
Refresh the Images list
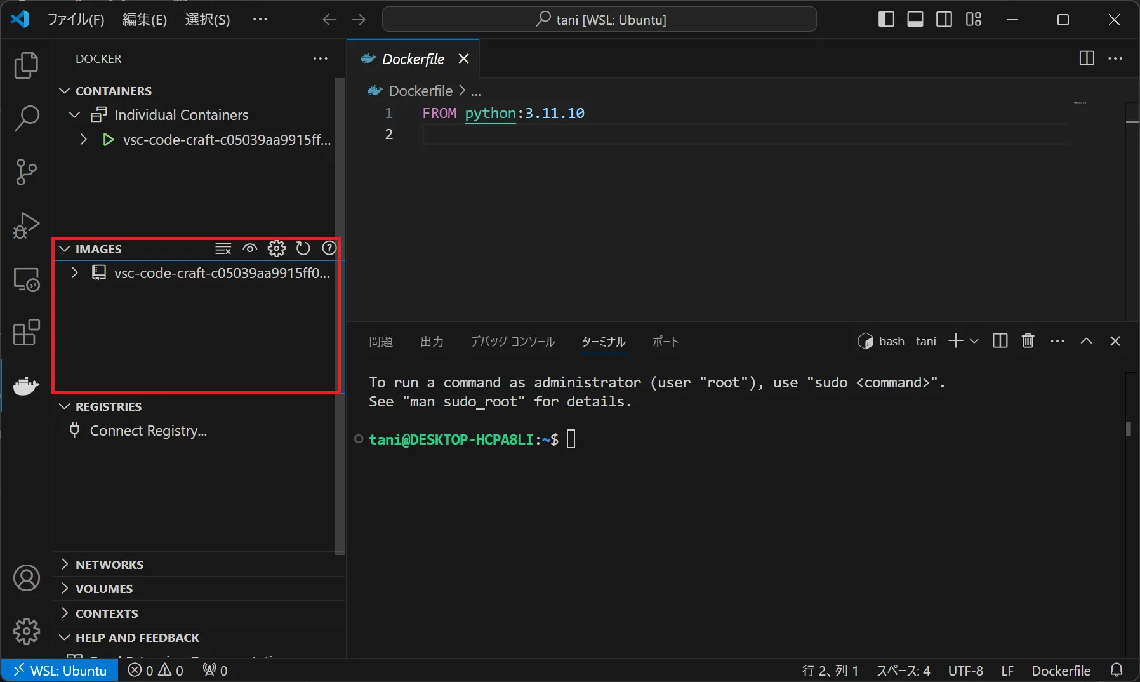(x=303, y=248)
